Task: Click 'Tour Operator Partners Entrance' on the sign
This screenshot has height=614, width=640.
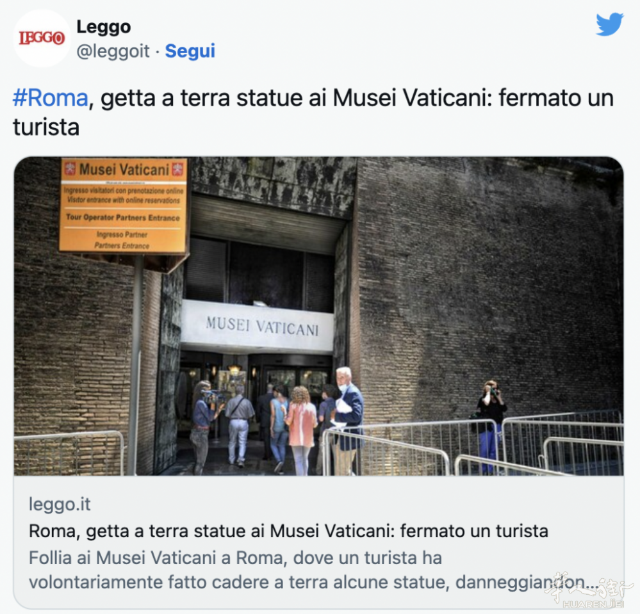Action: point(123,218)
